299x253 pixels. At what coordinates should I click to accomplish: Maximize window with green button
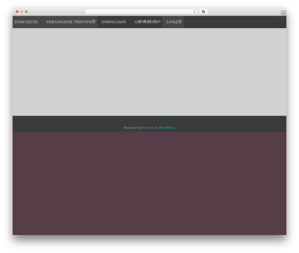[x=26, y=11]
